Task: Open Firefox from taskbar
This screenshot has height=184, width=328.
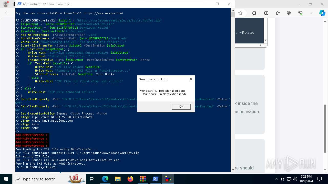Action: coord(130,179)
